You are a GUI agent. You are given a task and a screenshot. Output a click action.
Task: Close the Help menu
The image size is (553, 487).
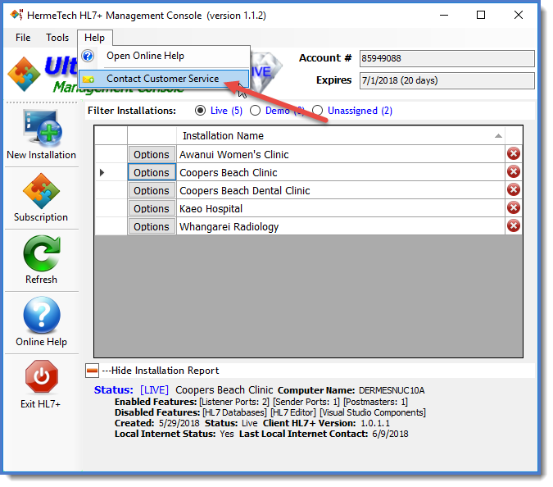click(x=94, y=38)
